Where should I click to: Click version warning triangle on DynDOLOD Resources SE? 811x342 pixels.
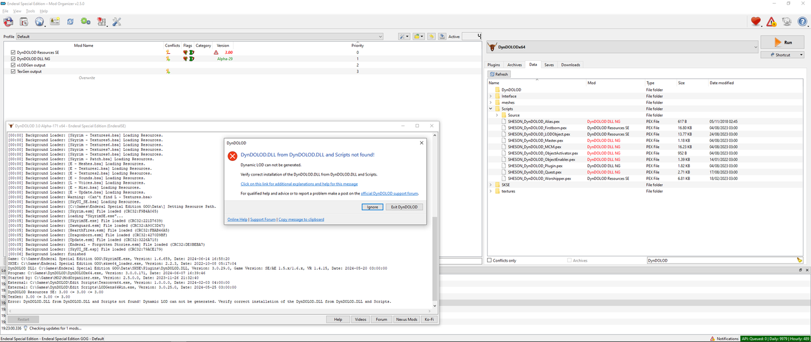(x=216, y=52)
